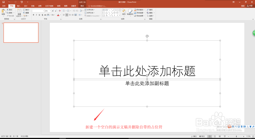This screenshot has width=255, height=139.
Task: Select the oval shape in shapes gallery
Action: (x=117, y=10)
